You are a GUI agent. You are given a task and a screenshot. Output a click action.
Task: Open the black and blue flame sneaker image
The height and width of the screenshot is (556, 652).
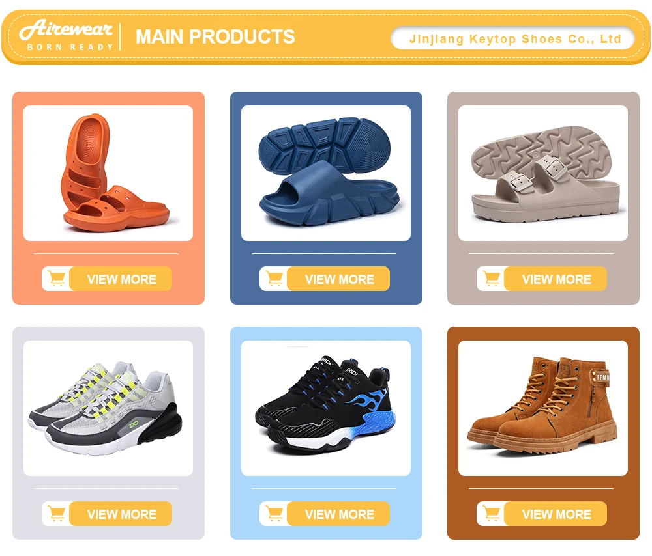[x=326, y=408]
